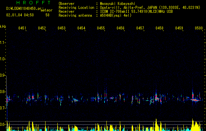Click the 'Receiving antenna' label
206x131 pixels.
[x=75, y=15]
